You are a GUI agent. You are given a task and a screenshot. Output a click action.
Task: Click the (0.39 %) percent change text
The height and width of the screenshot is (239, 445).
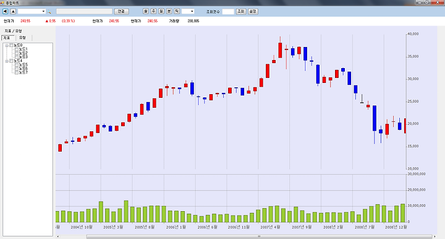coord(69,21)
